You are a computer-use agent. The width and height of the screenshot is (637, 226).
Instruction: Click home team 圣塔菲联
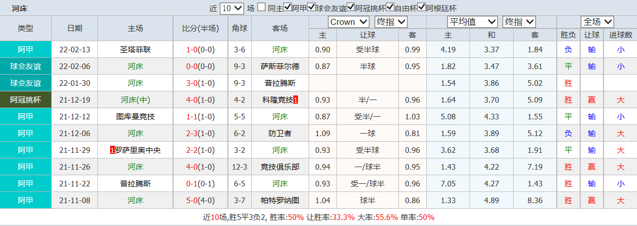tap(135, 50)
